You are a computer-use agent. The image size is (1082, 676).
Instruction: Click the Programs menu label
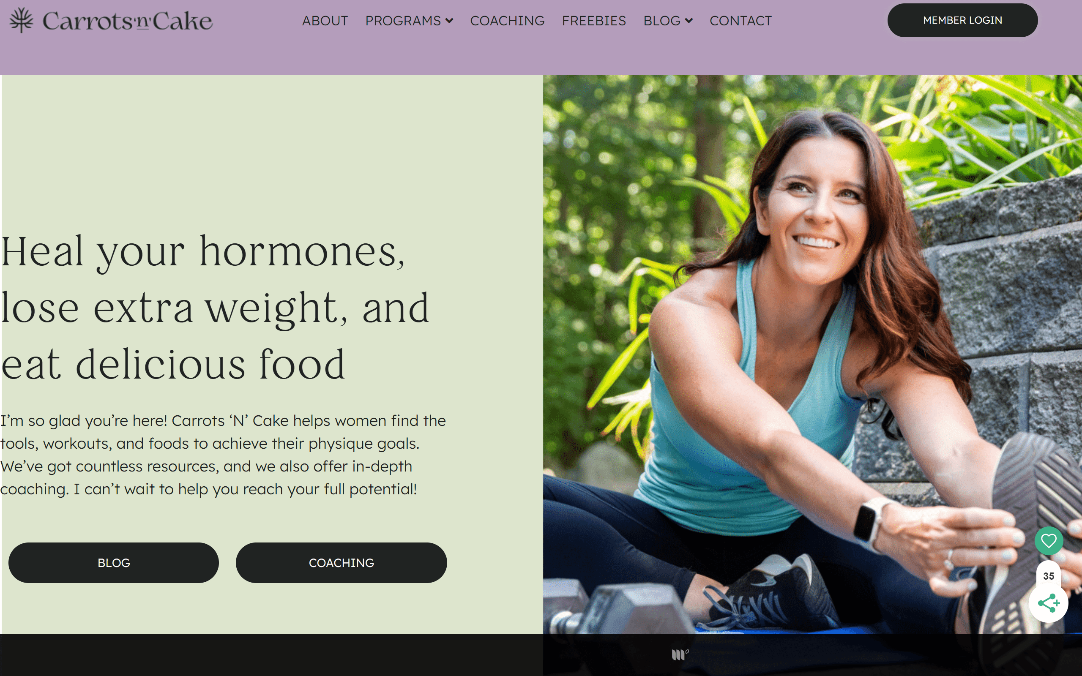403,21
